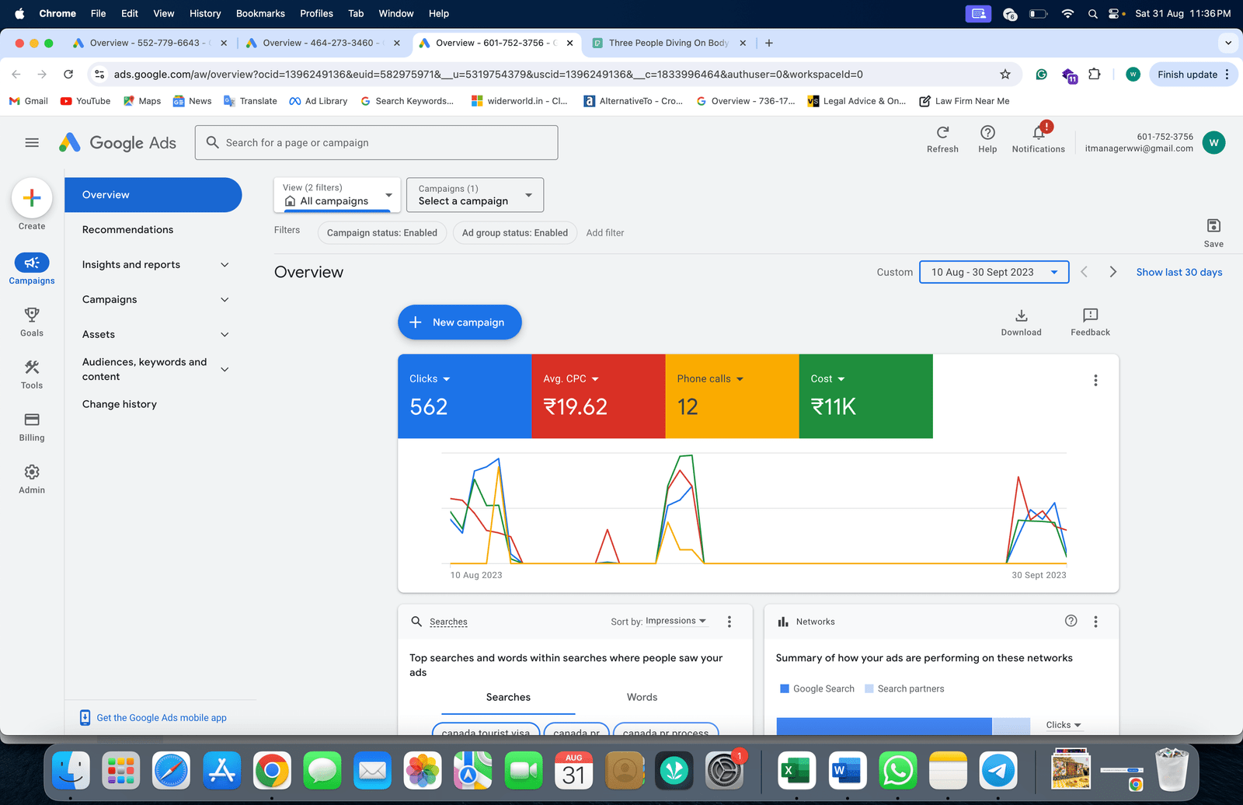The image size is (1243, 805).
Task: Download the overview report
Action: pos(1021,315)
